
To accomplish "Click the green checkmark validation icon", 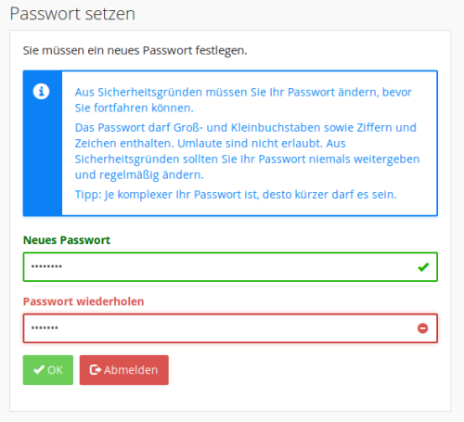I will [x=423, y=267].
